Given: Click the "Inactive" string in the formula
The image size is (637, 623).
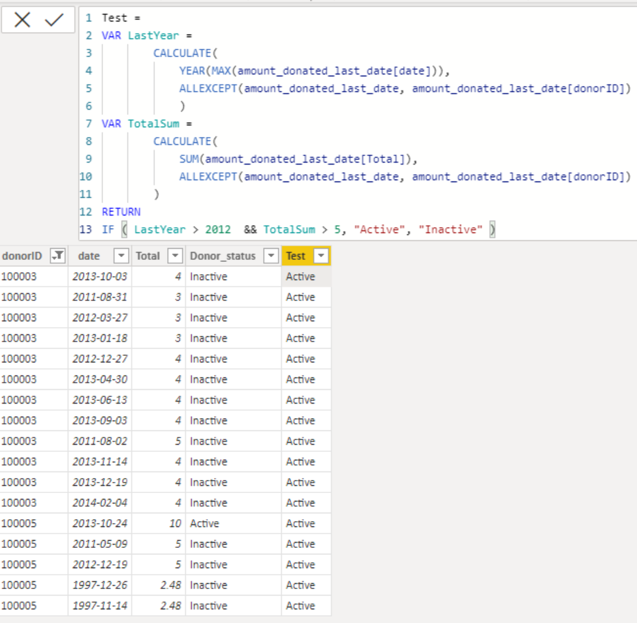Looking at the screenshot, I should [450, 230].
